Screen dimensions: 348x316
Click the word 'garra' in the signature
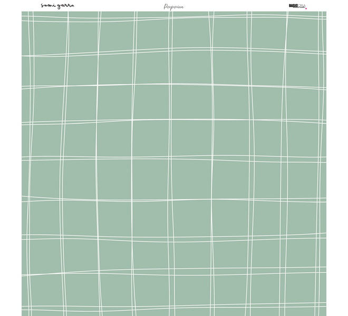[66, 6]
